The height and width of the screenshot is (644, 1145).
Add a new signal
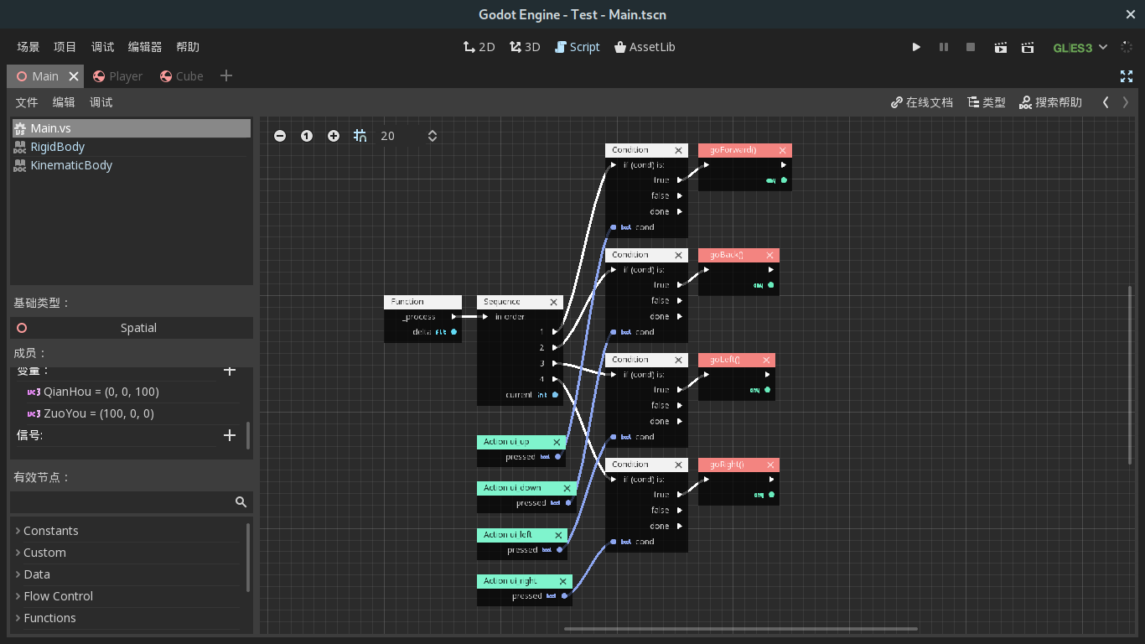click(230, 435)
